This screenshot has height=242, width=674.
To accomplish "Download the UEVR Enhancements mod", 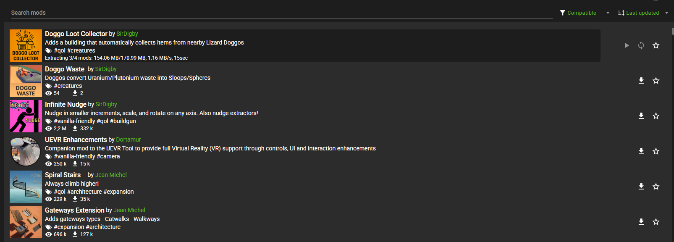I will coord(641,151).
